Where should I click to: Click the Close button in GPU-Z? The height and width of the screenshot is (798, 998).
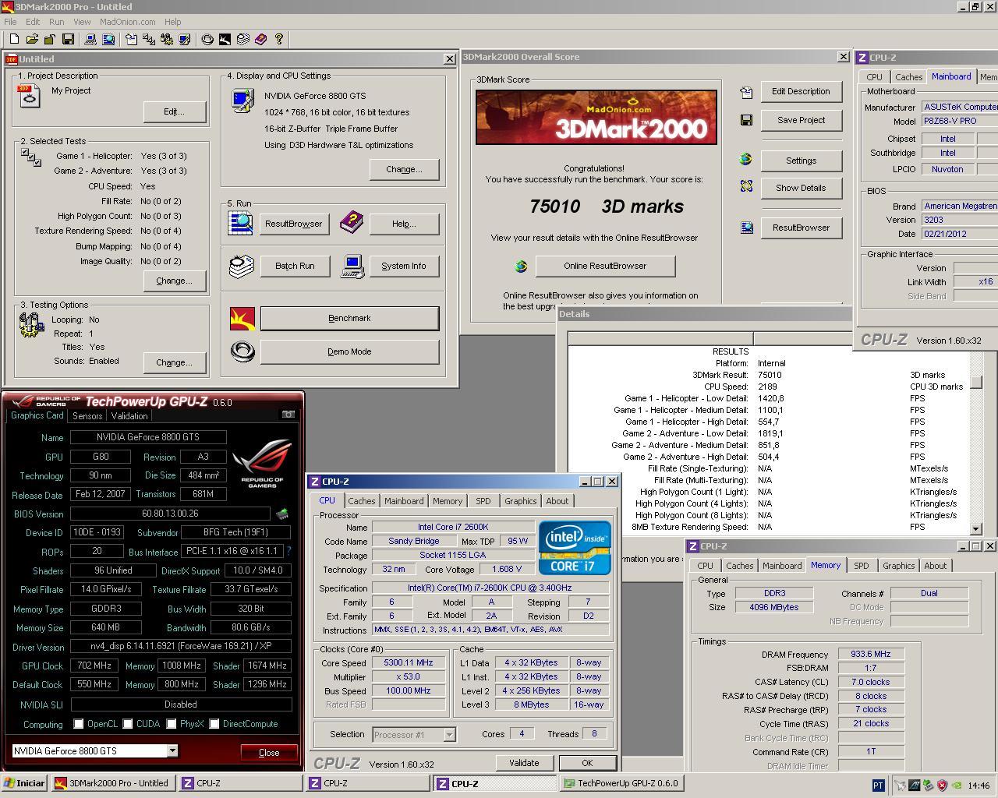269,752
